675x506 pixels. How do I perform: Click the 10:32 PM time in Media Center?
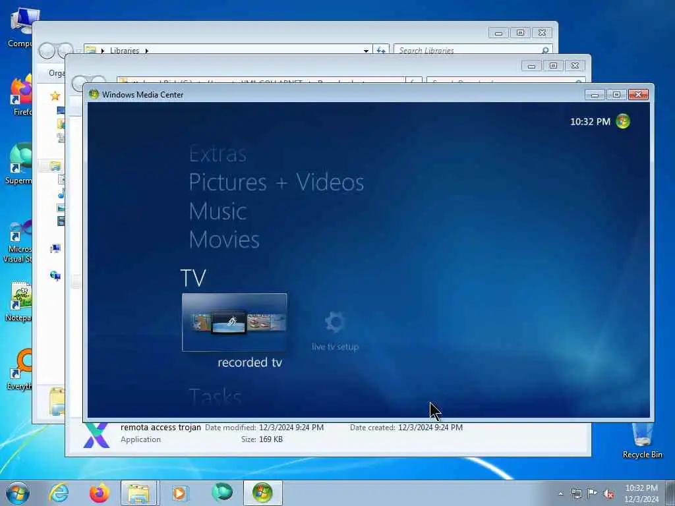click(590, 122)
